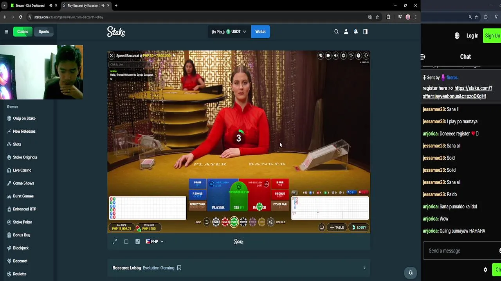Open the USDT wallet balance dropdown

click(x=229, y=32)
